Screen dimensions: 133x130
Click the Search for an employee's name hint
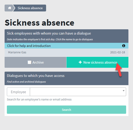[39, 99]
